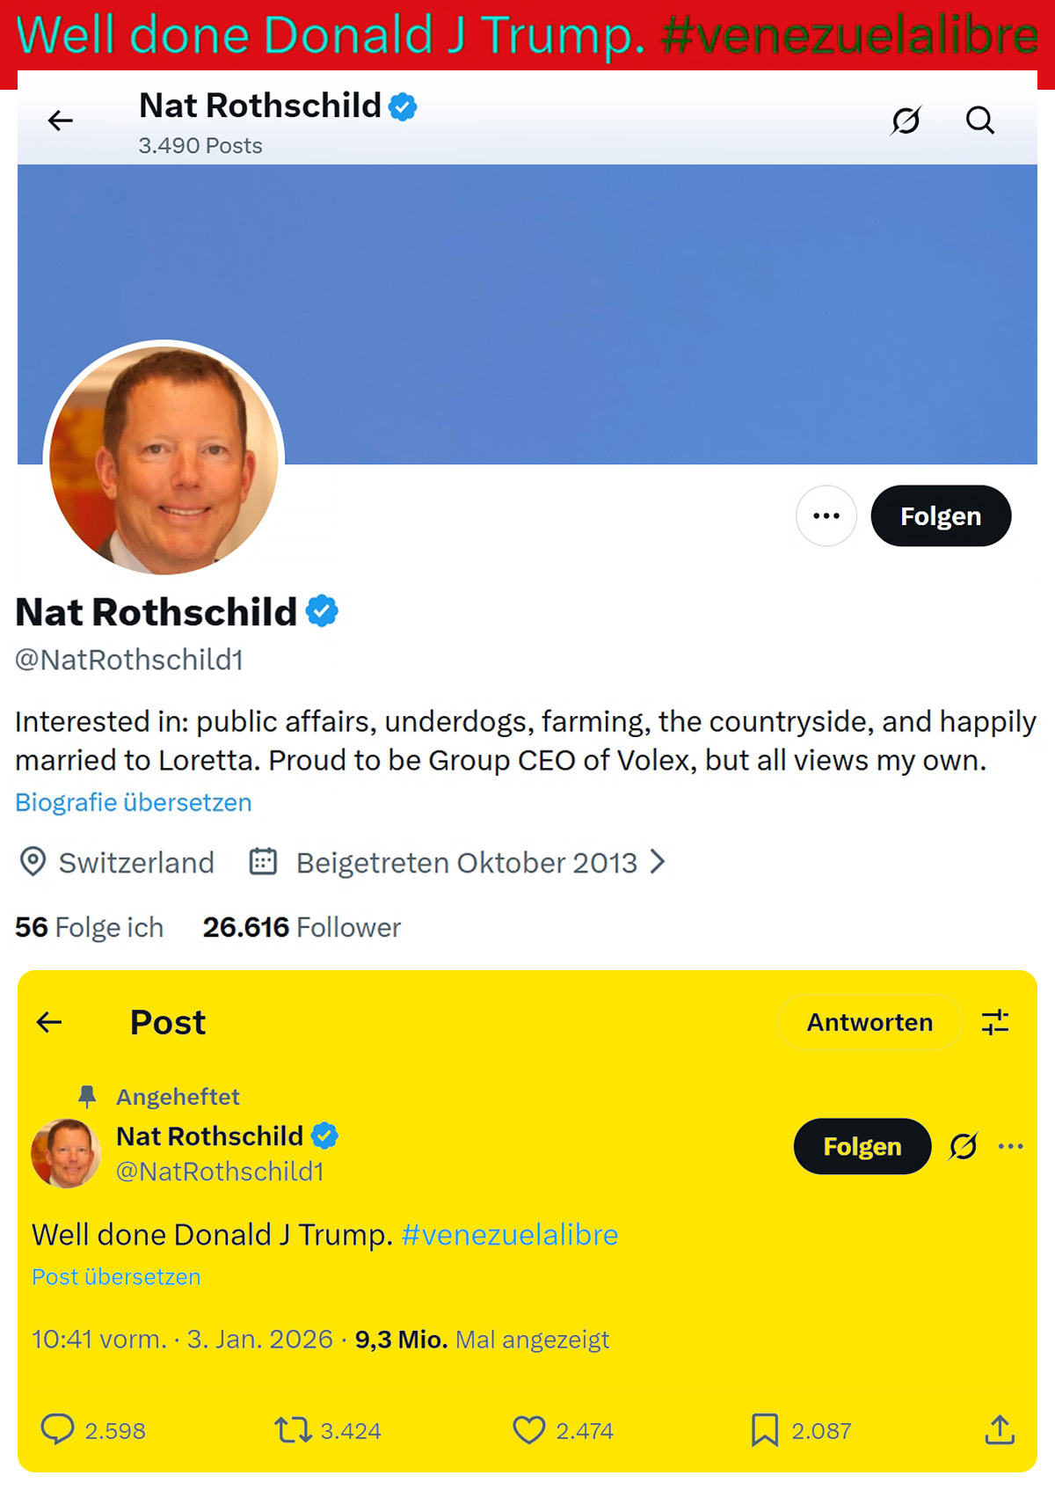Open the three-dot profile options menu
Screen dimensions: 1055x1490
pyautogui.click(x=826, y=516)
